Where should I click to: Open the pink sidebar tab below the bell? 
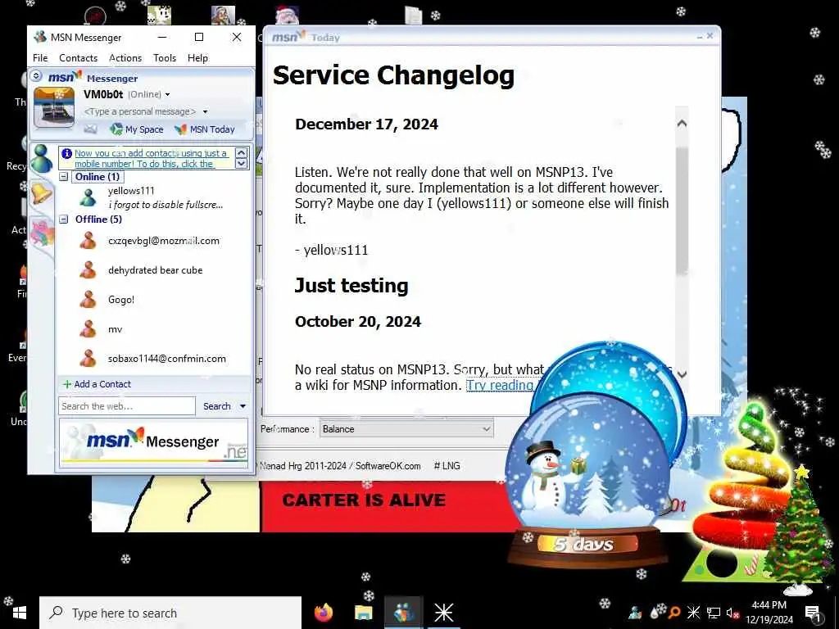coord(42,233)
